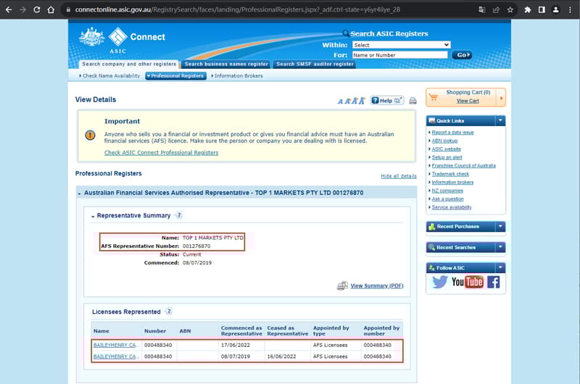
Task: Expand the shopping cart arrow
Action: pyautogui.click(x=501, y=98)
